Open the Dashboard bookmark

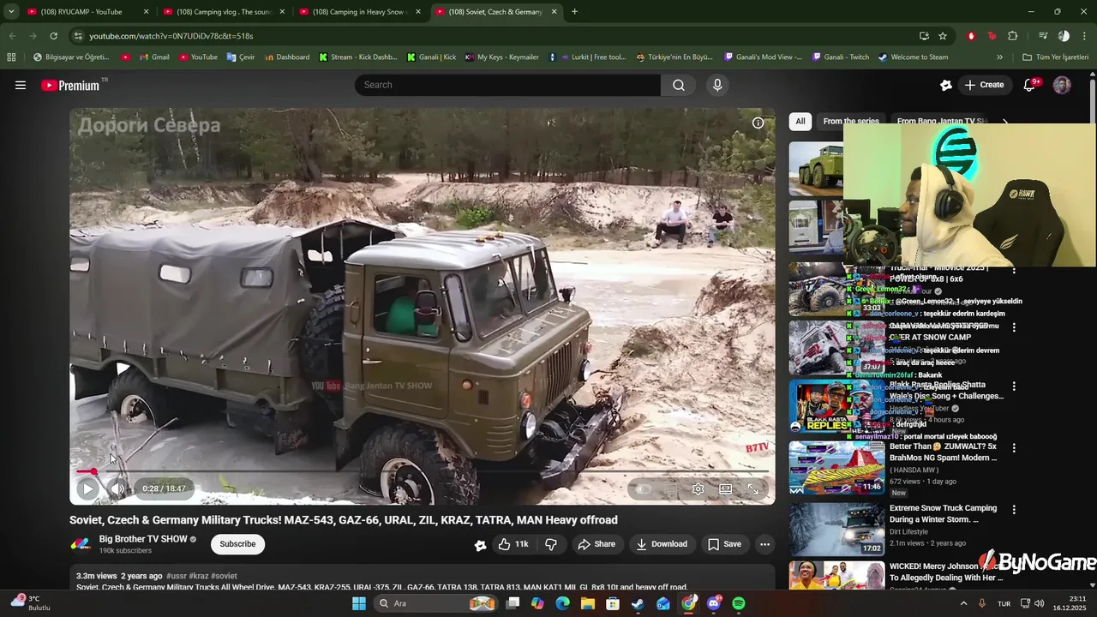pos(287,57)
